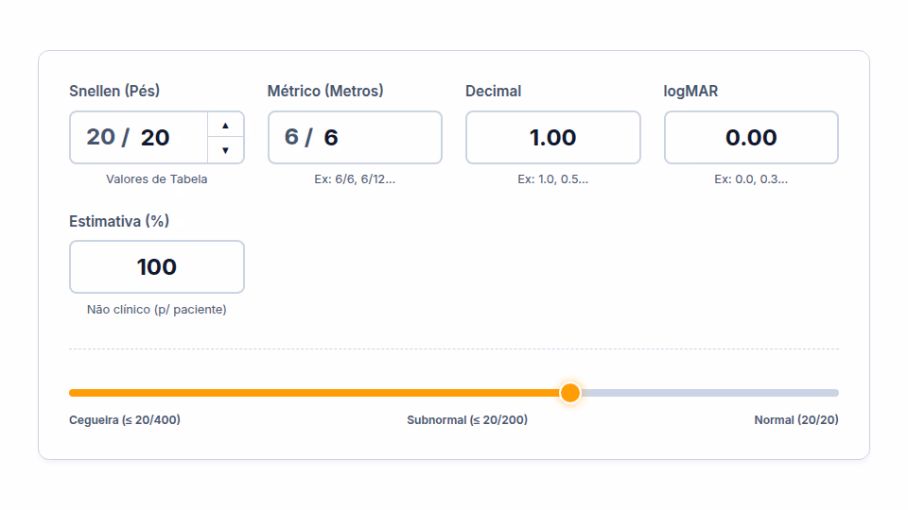Click the '20 /' Snellen numerator prefix
The height and width of the screenshot is (510, 908).
tap(108, 138)
